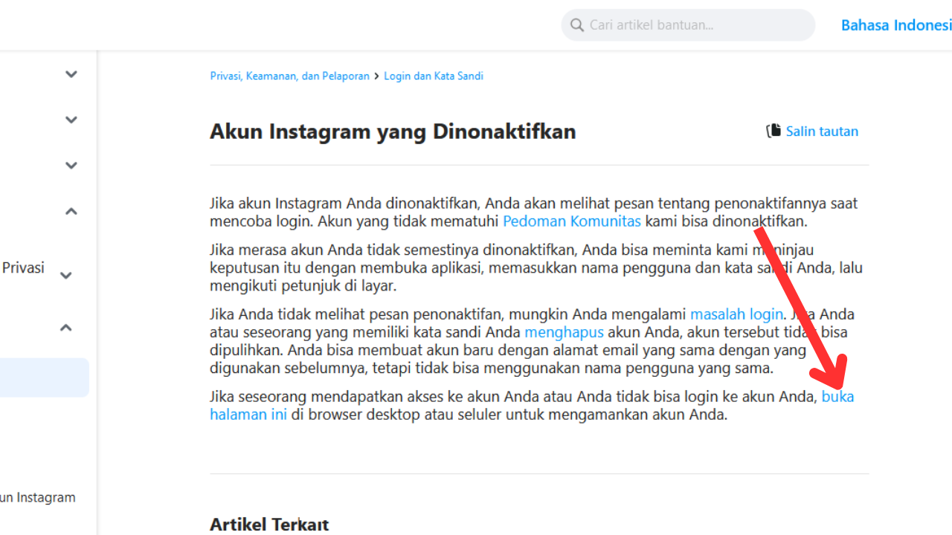
Task: Click the Artikel Terkait heading
Action: tap(269, 525)
